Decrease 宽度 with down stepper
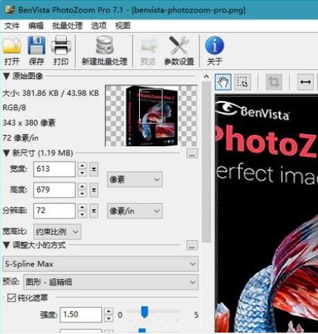 82,173
